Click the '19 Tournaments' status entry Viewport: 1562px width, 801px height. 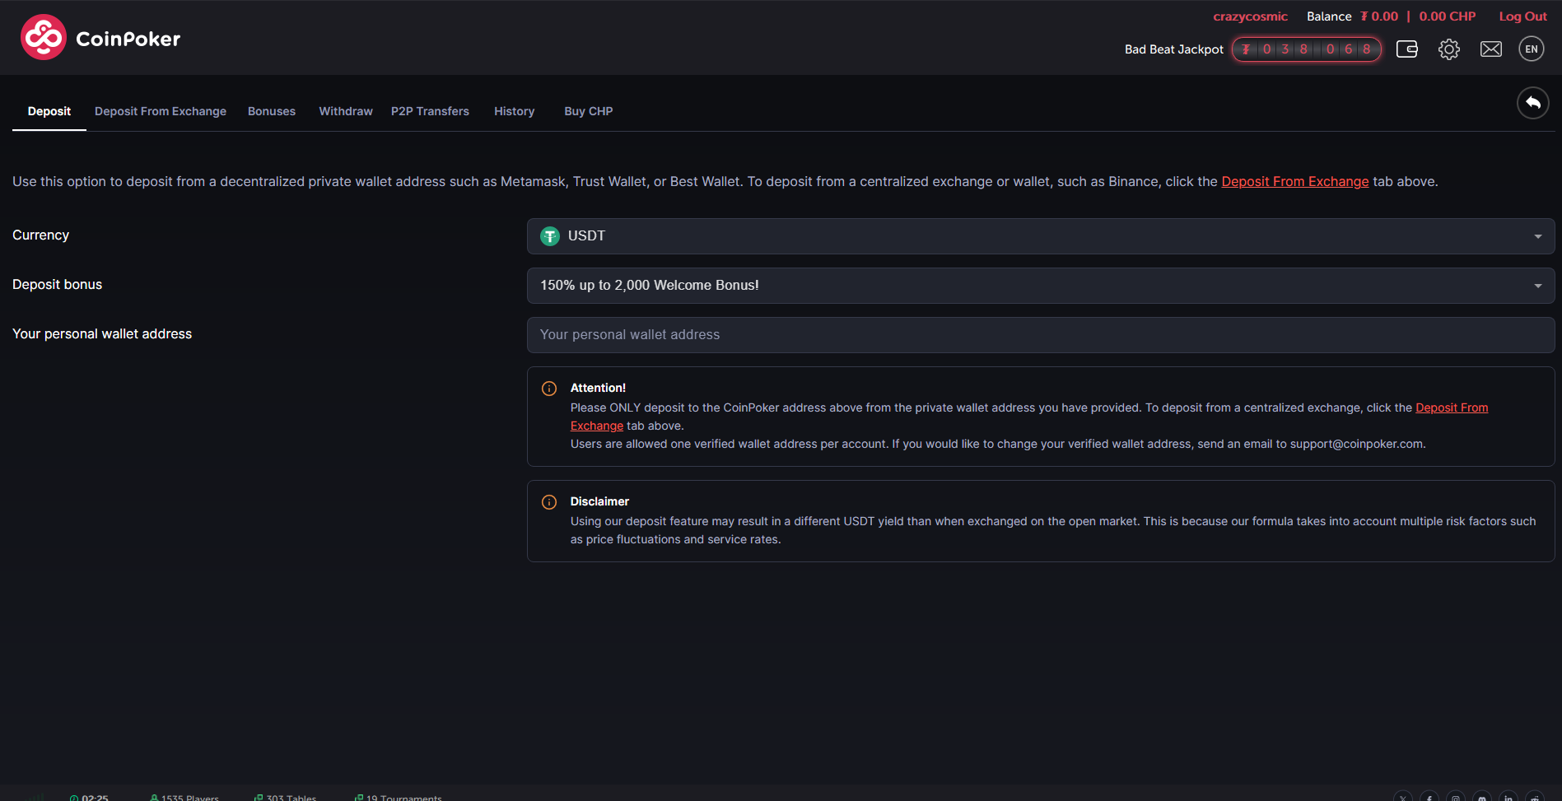pyautogui.click(x=399, y=798)
